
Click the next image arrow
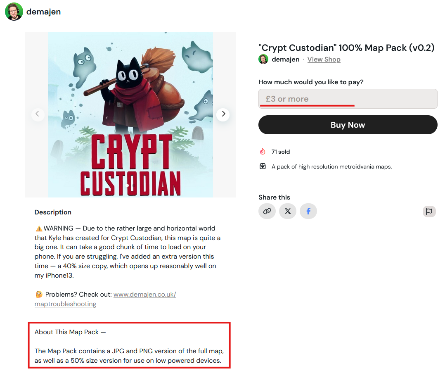(223, 114)
